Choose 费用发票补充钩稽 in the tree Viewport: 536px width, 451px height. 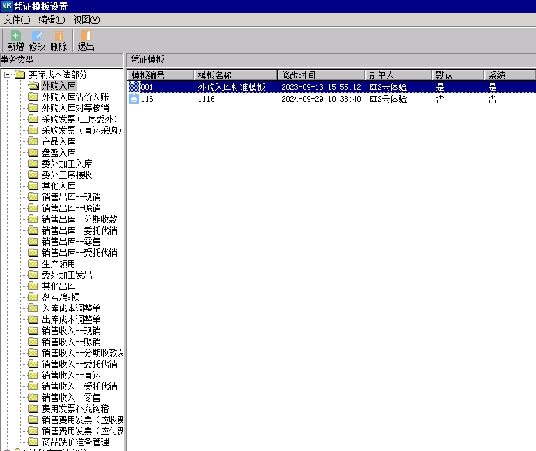pyautogui.click(x=75, y=409)
